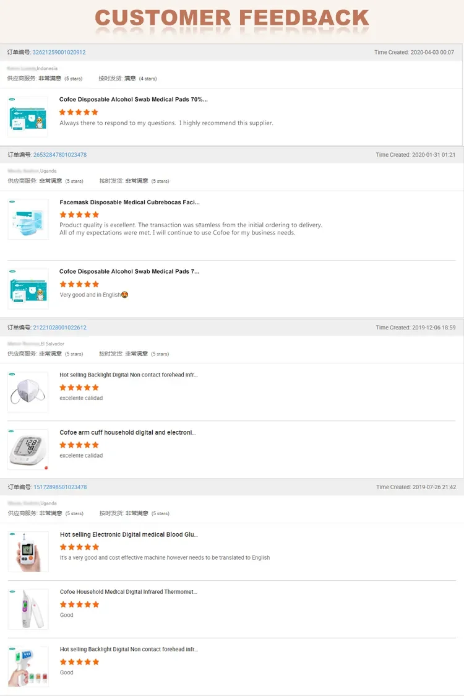Click star rating above 'Product quality is excellent'
This screenshot has width=464, height=696.
(x=79, y=214)
